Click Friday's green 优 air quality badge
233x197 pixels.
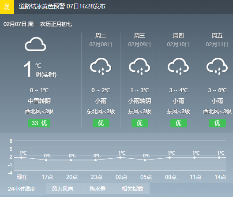click(218, 123)
